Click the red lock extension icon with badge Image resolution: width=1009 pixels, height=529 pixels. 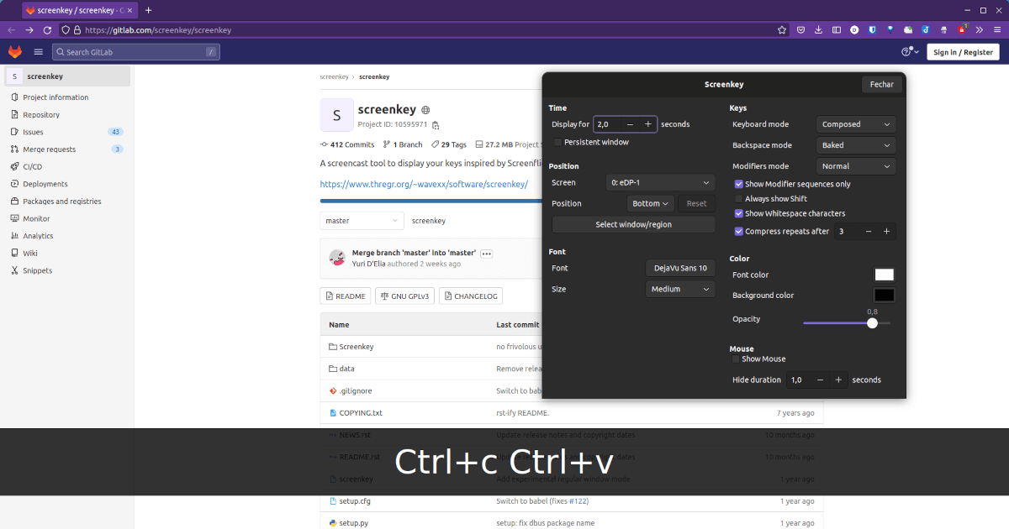tap(961, 29)
